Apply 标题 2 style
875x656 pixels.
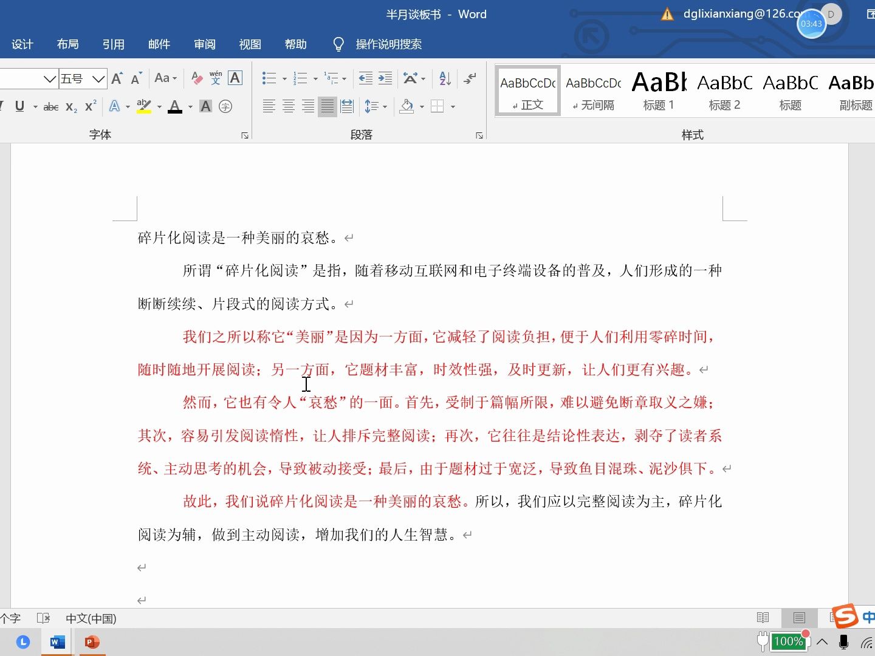coord(725,91)
